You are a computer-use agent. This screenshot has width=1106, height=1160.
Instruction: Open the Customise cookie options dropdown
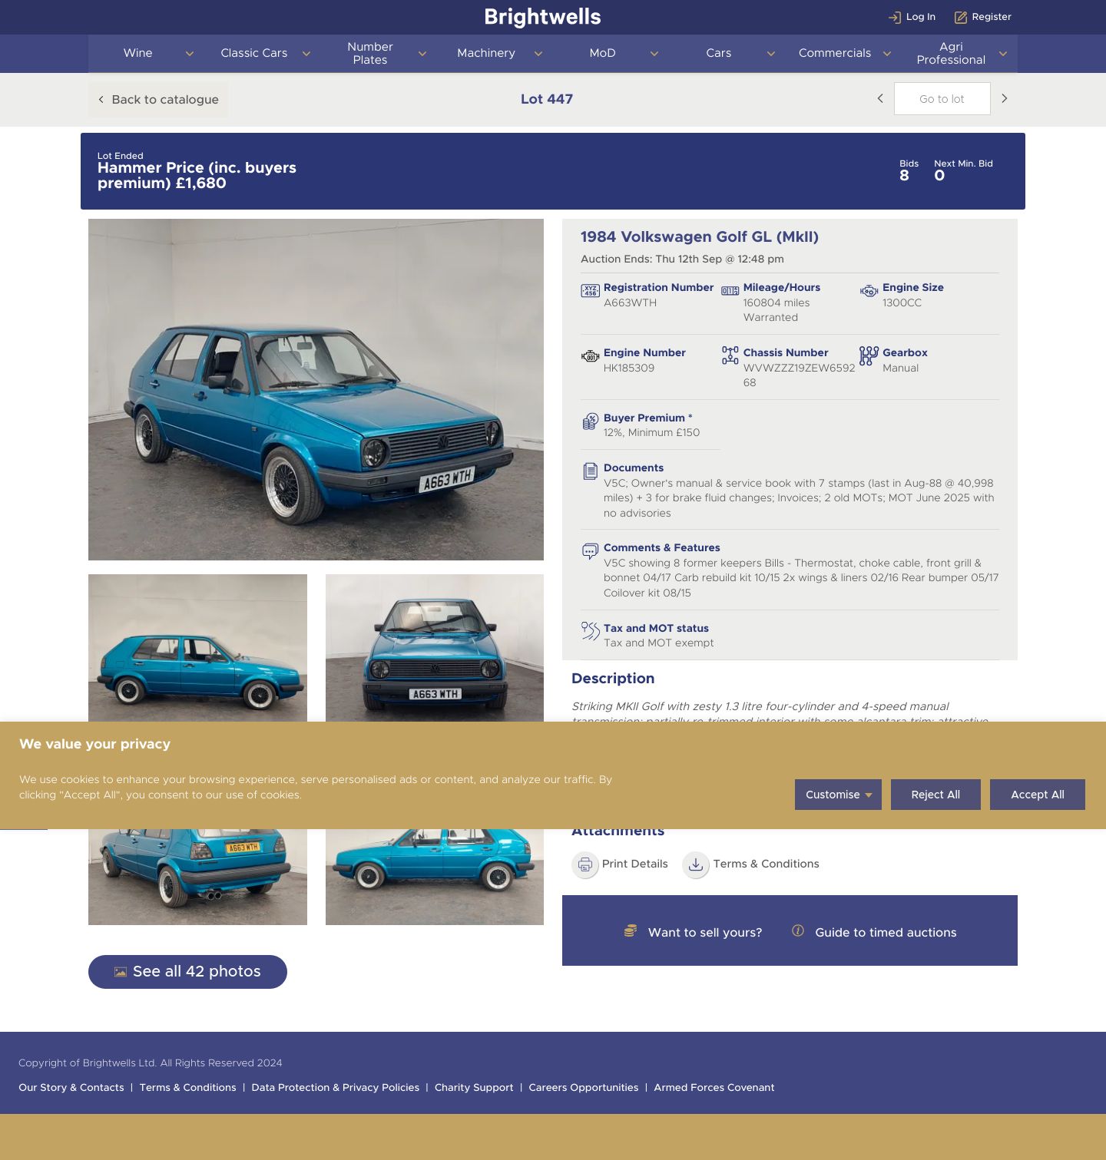pos(838,795)
